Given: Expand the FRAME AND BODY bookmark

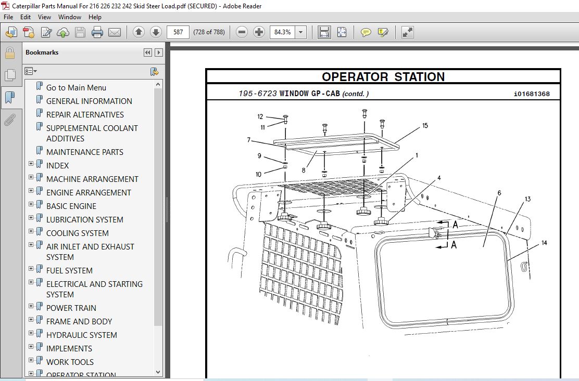Looking at the screenshot, I should [31, 320].
